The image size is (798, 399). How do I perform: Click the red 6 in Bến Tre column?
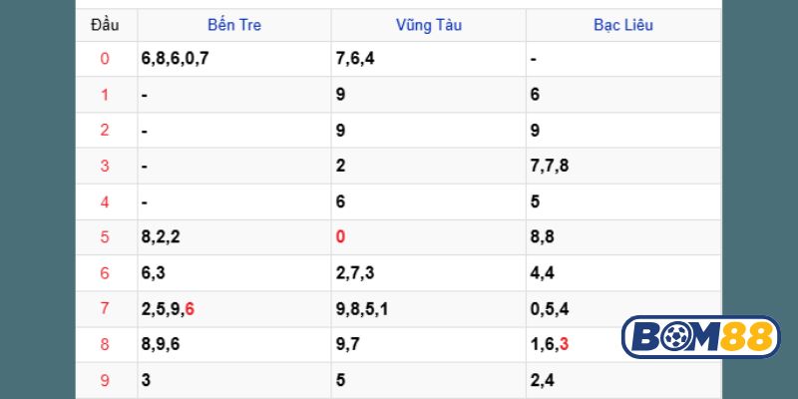pyautogui.click(x=190, y=309)
